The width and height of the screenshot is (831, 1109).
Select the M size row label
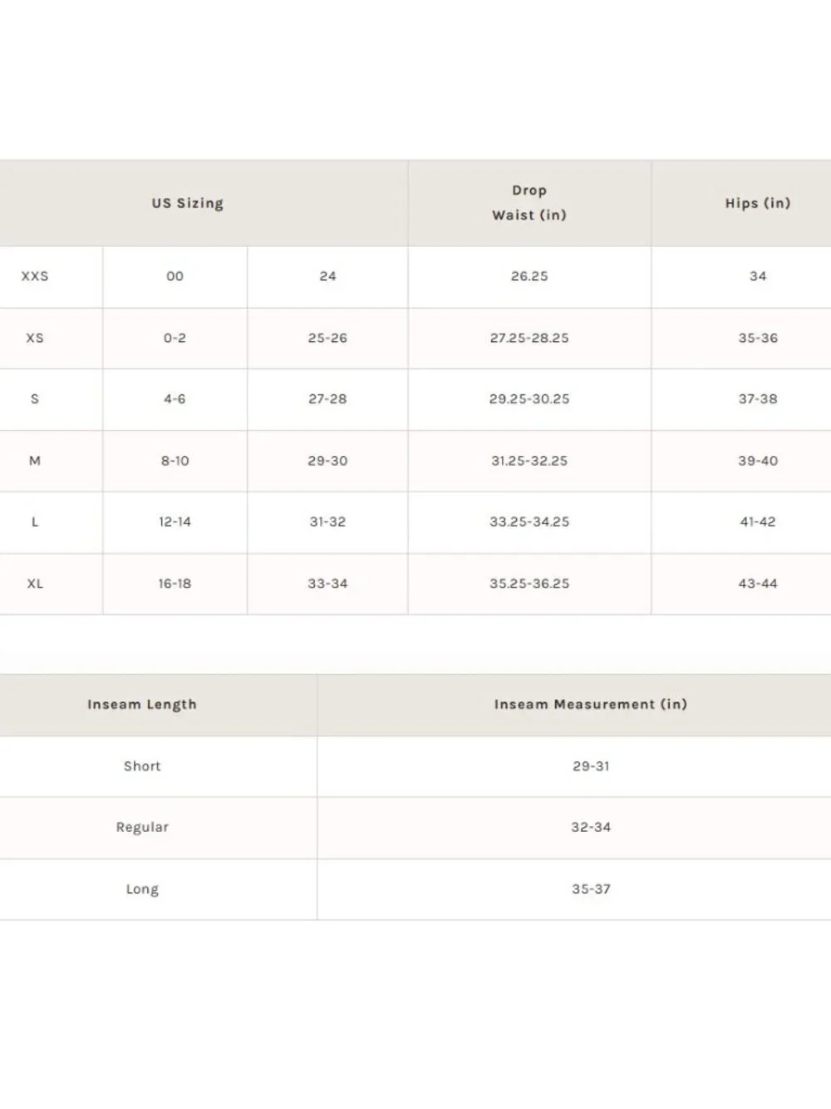point(35,460)
